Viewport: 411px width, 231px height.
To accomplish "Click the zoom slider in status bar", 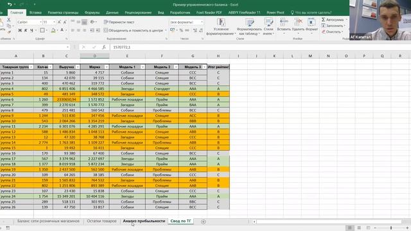I will click(x=391, y=228).
